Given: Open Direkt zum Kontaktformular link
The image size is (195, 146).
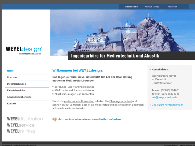Looking at the screenshot, I should [x=167, y=105].
